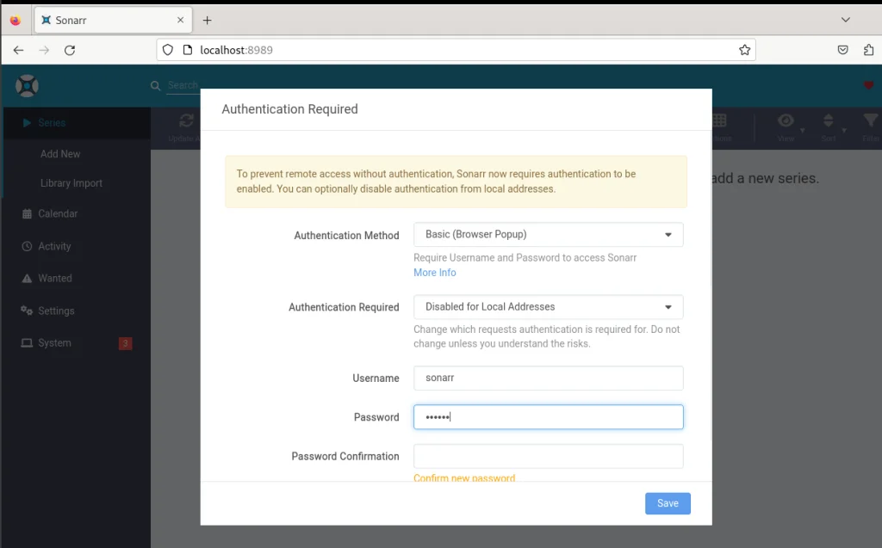Go to Settings in the sidebar
882x548 pixels.
click(56, 311)
